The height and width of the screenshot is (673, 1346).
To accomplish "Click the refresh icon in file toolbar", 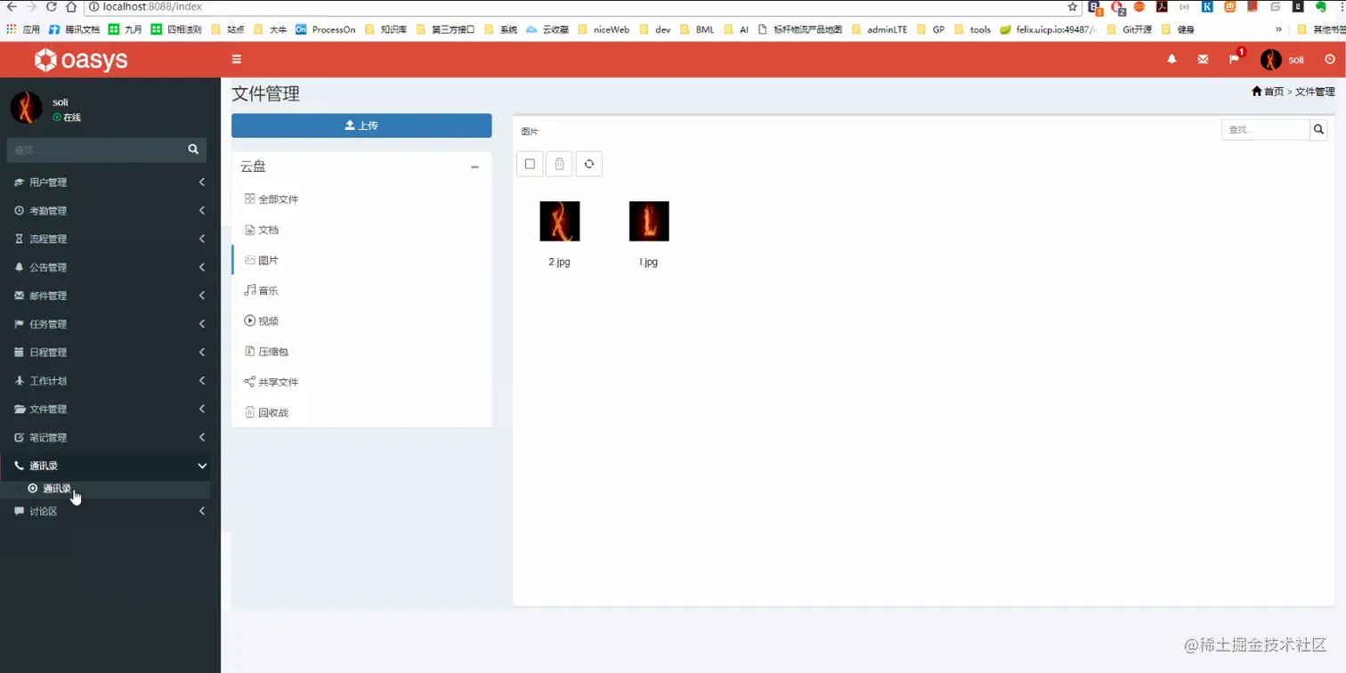I will (588, 164).
